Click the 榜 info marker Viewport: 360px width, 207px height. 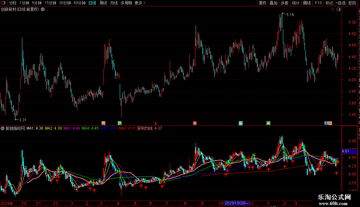pyautogui.click(x=103, y=123)
